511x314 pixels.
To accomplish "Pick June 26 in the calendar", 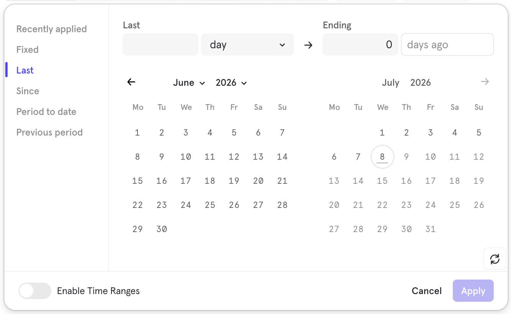I will point(234,205).
